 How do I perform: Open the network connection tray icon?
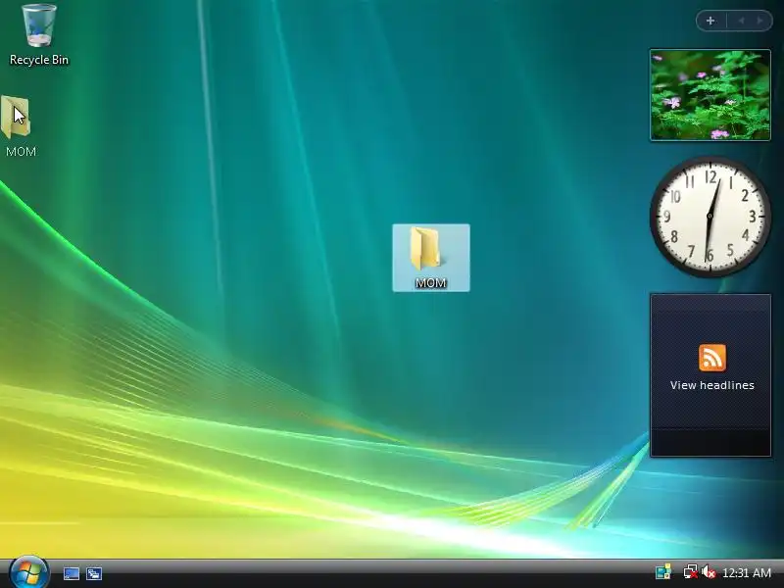(x=691, y=572)
